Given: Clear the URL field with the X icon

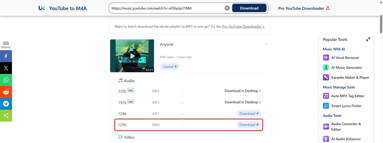Looking at the screenshot, I should pyautogui.click(x=227, y=8).
